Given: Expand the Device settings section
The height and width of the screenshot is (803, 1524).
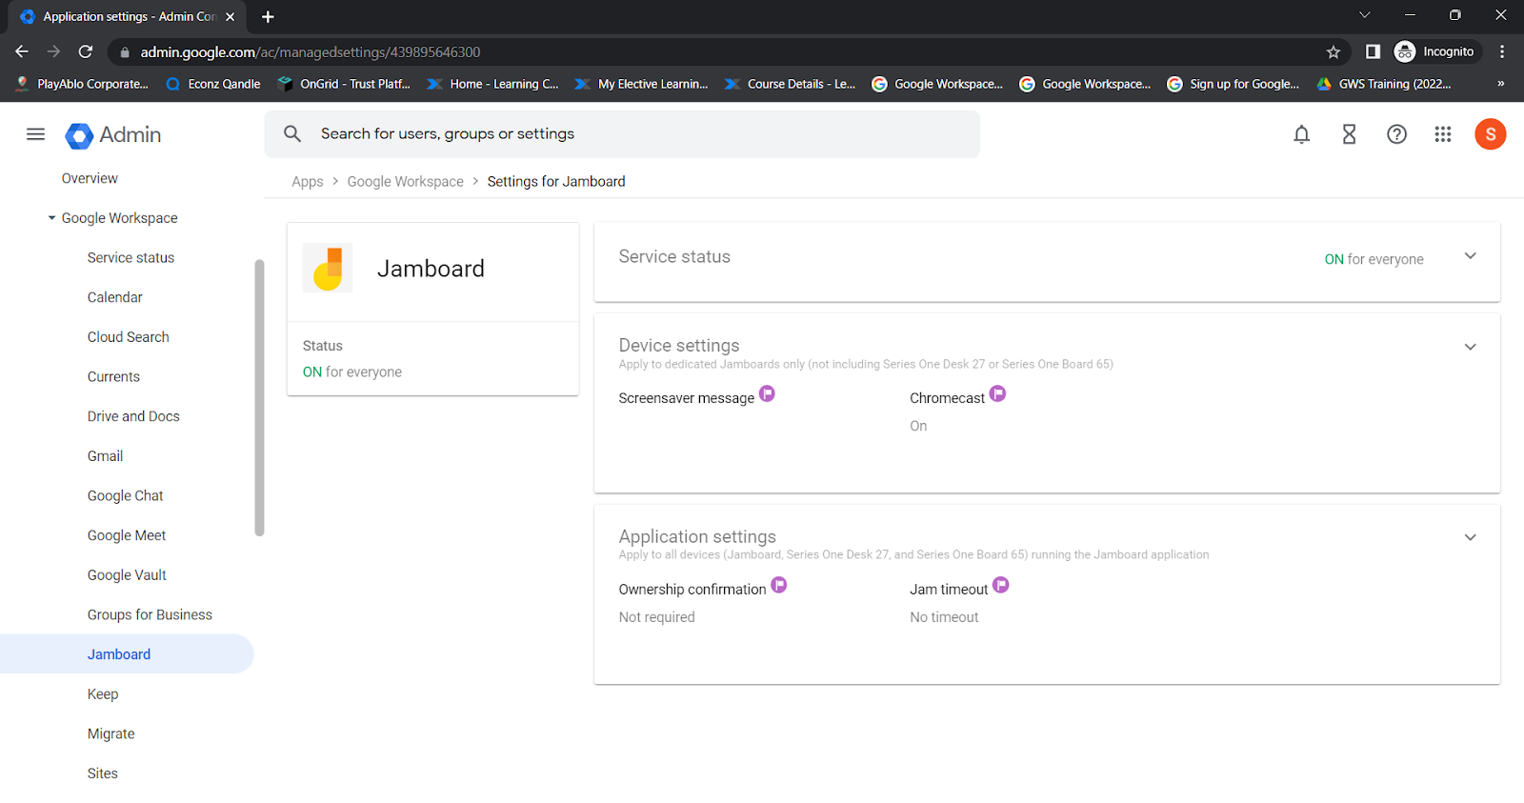Looking at the screenshot, I should (1471, 347).
